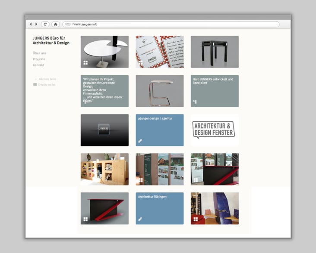
Task: Click chain link icon on 'pjunger design' tile
Action: click(x=140, y=141)
